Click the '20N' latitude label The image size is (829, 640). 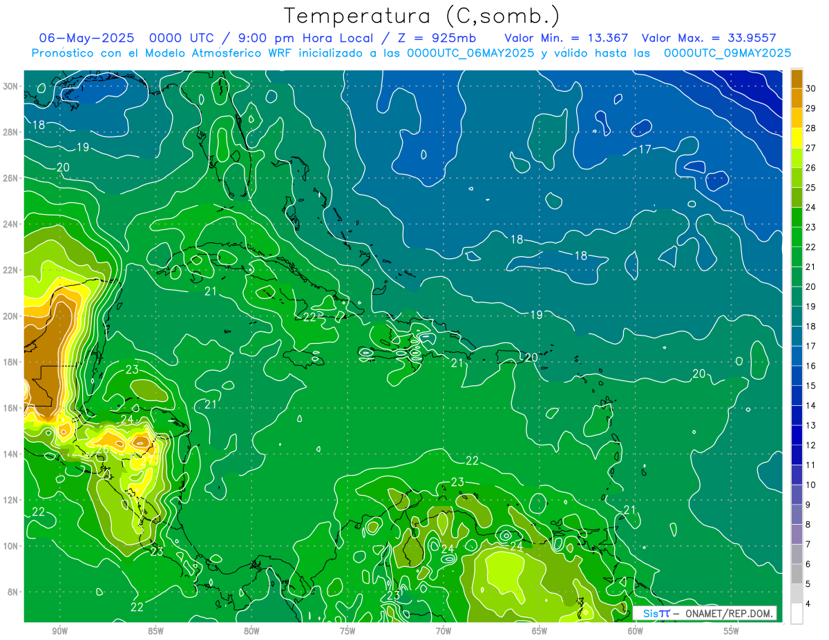coord(11,316)
